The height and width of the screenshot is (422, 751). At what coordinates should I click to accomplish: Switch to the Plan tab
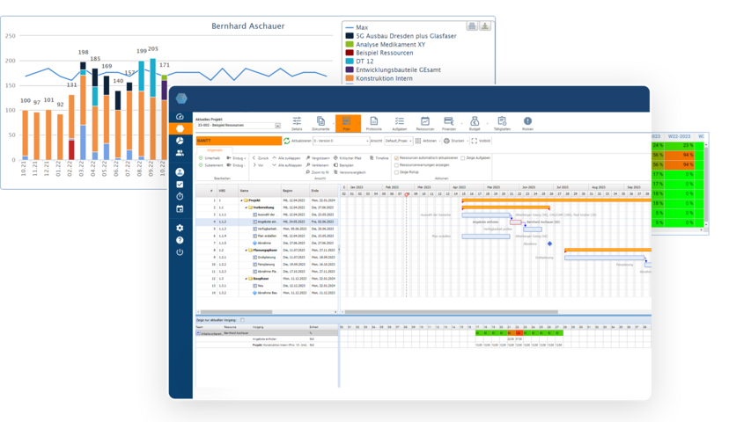348,123
